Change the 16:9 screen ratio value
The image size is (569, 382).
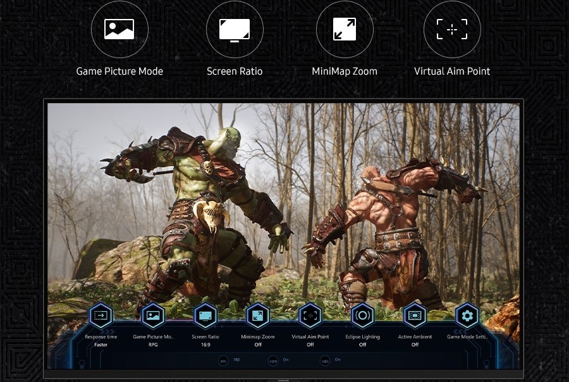pyautogui.click(x=205, y=345)
